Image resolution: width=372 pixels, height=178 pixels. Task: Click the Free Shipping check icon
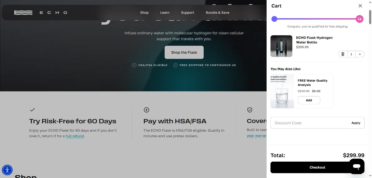(175, 65)
